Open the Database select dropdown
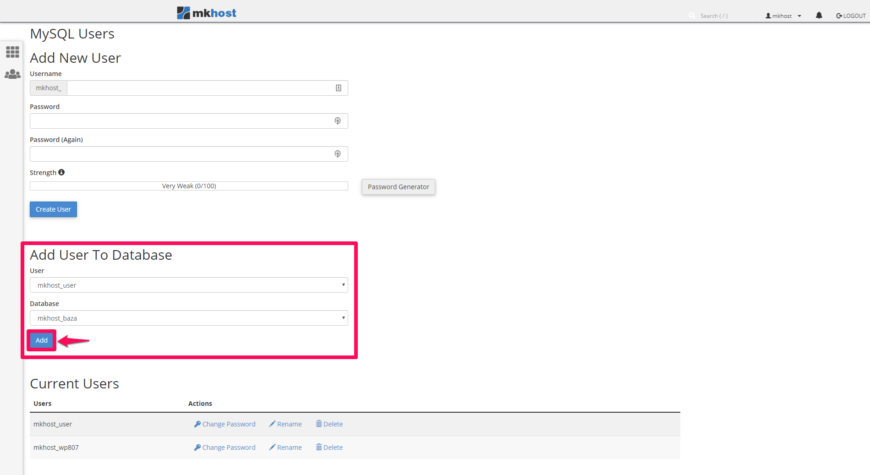Image resolution: width=870 pixels, height=475 pixels. (189, 318)
